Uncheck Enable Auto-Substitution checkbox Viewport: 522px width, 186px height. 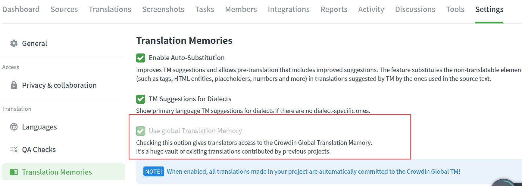click(x=141, y=58)
